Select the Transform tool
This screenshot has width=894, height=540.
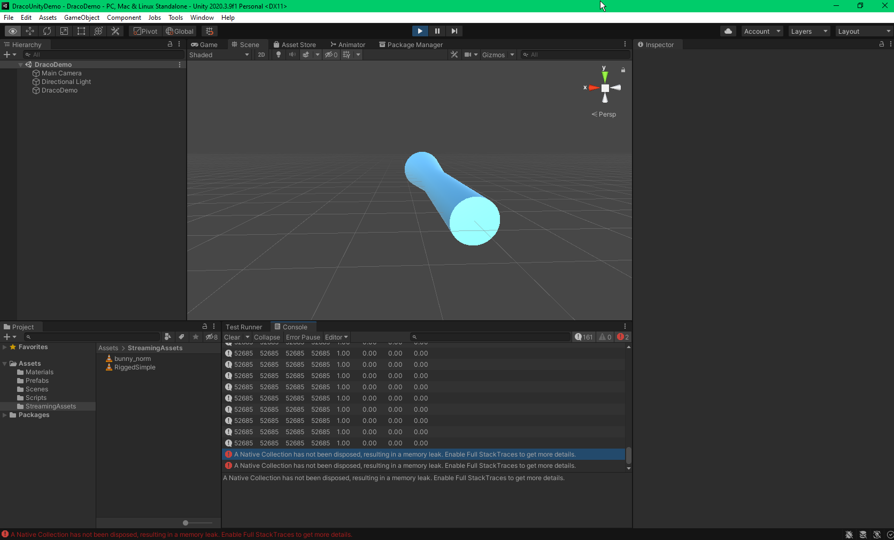[98, 31]
